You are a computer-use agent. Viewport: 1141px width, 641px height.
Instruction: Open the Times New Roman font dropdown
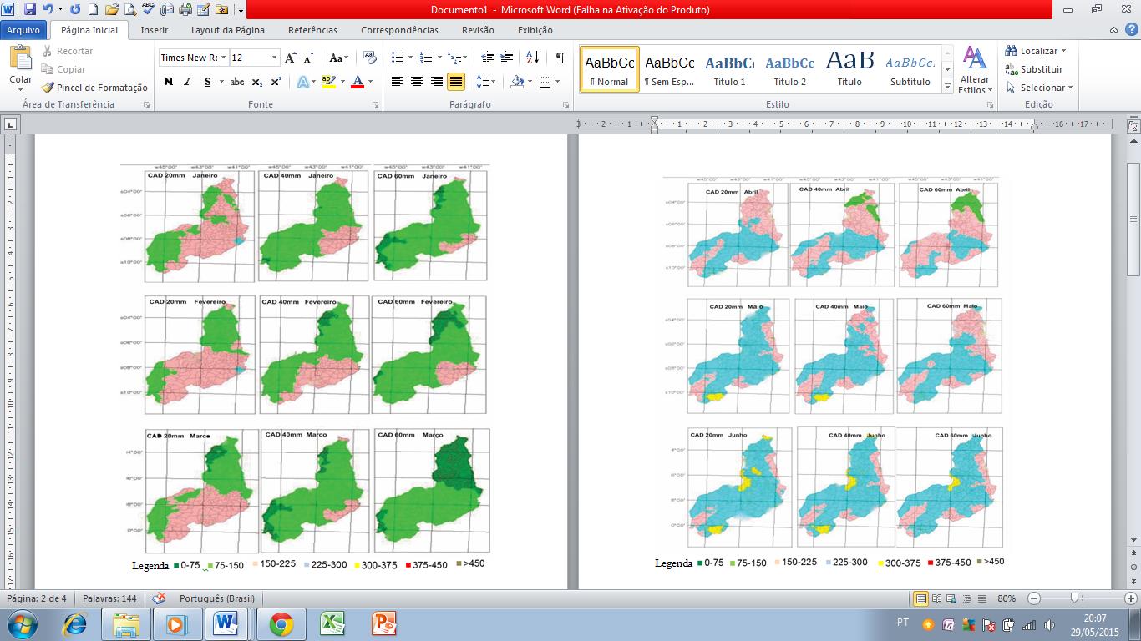pyautogui.click(x=223, y=58)
